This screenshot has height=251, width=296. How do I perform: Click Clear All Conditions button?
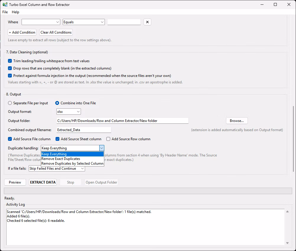56,32
